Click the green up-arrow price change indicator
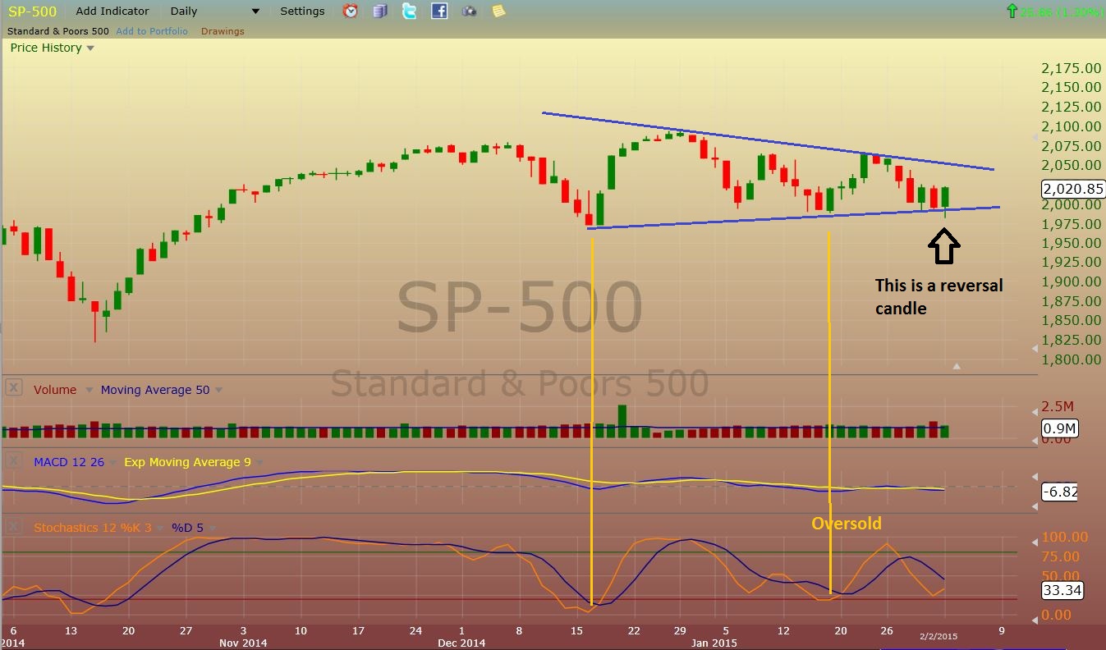 [x=1012, y=11]
